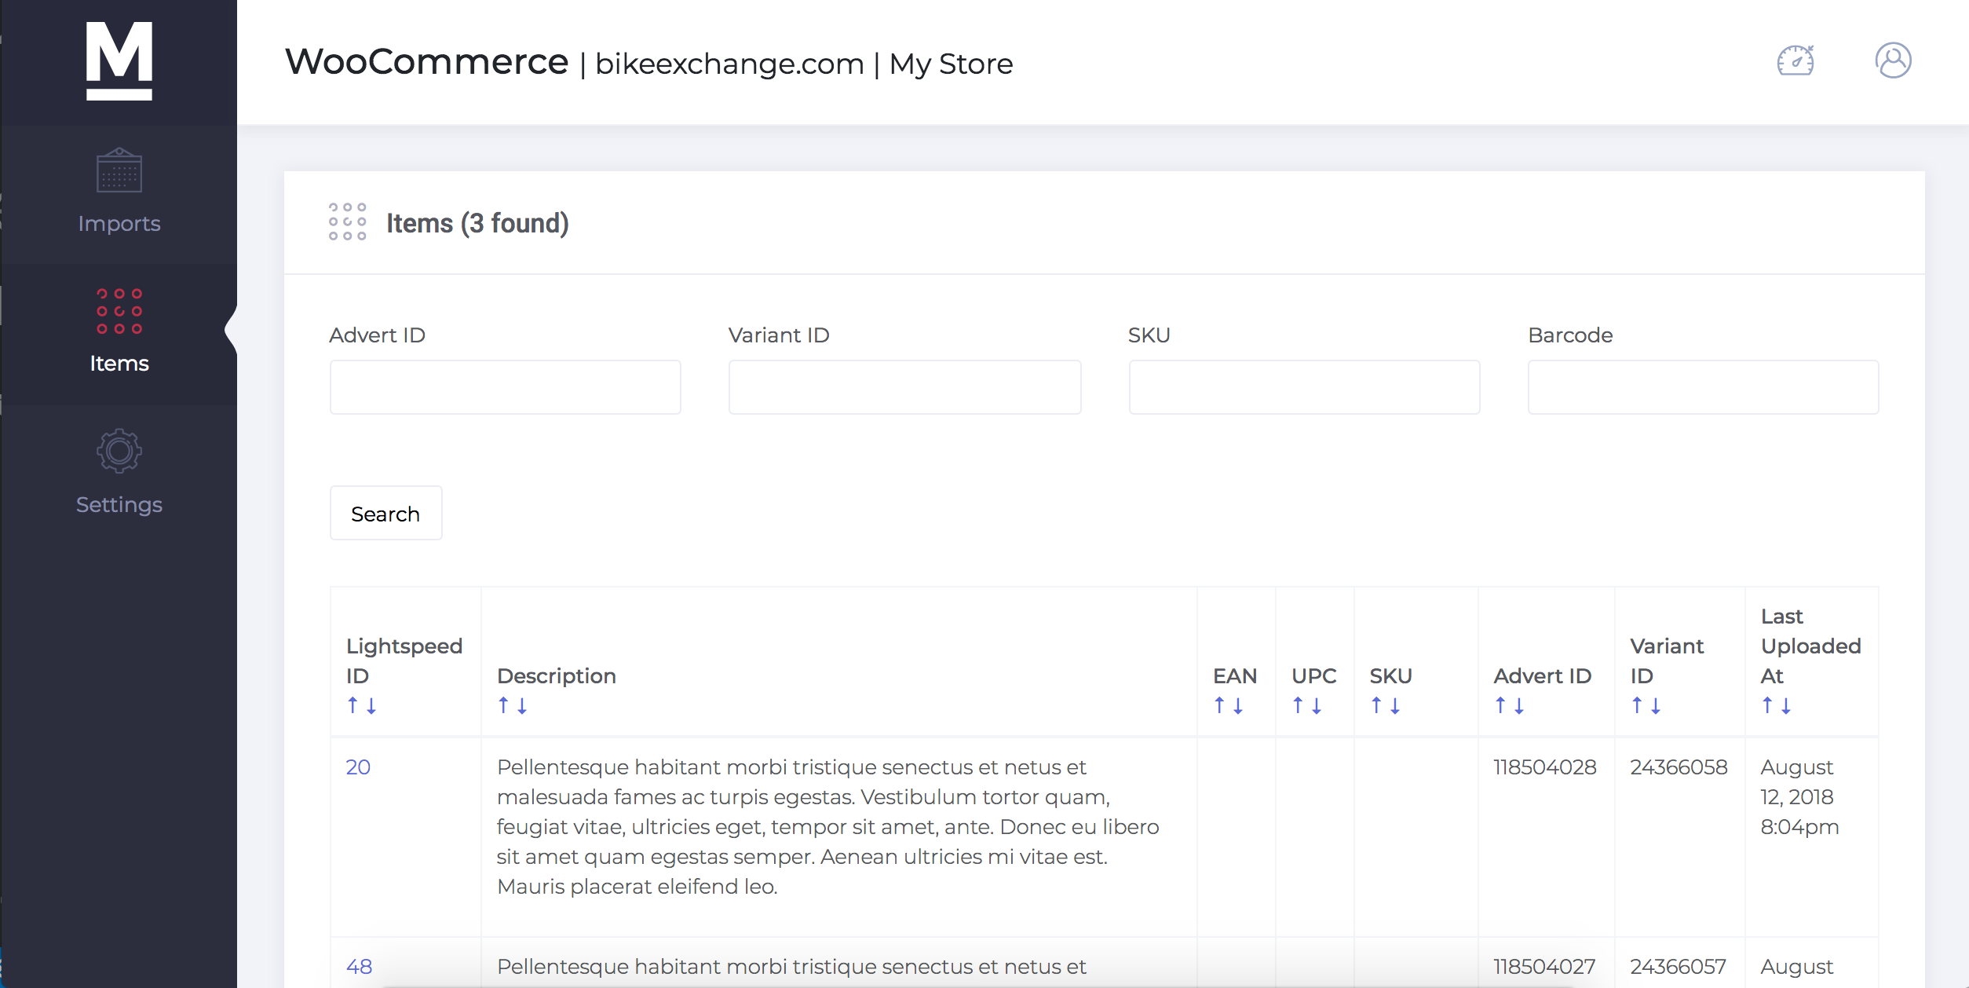Sort EAN column ascending
This screenshot has width=1969, height=988.
1219,705
